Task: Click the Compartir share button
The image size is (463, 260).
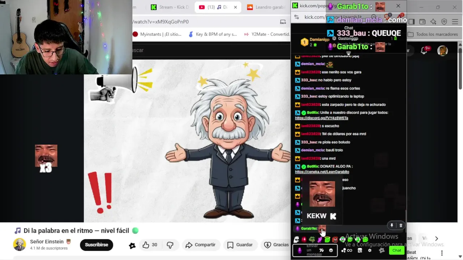Action: (x=200, y=245)
